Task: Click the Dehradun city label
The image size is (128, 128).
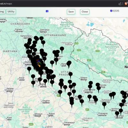Action: click(x=45, y=31)
